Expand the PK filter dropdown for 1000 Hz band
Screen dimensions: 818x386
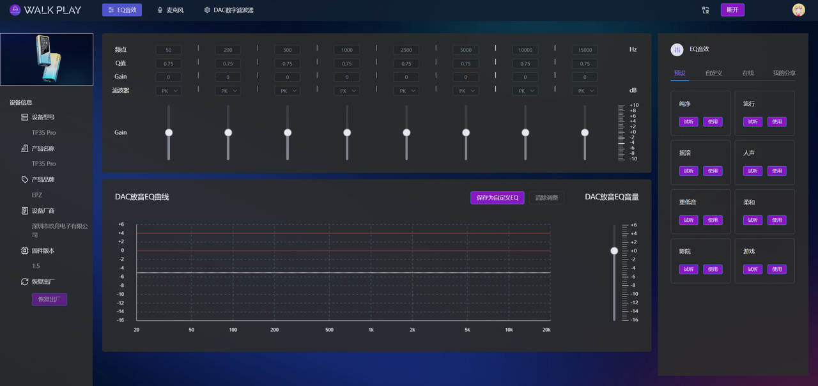pyautogui.click(x=347, y=91)
